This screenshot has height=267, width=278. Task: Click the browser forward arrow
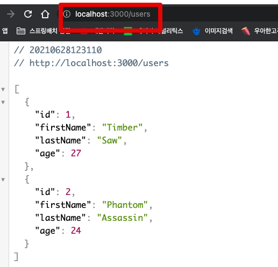tap(11, 14)
